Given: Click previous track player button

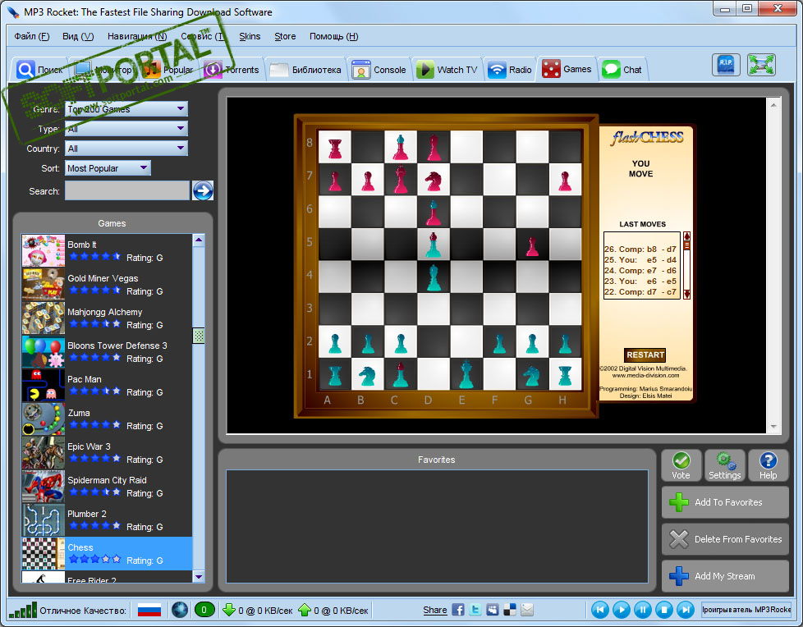Looking at the screenshot, I should pos(600,610).
